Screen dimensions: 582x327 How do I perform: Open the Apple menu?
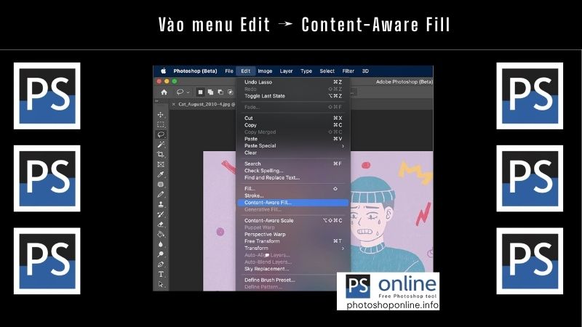(163, 70)
